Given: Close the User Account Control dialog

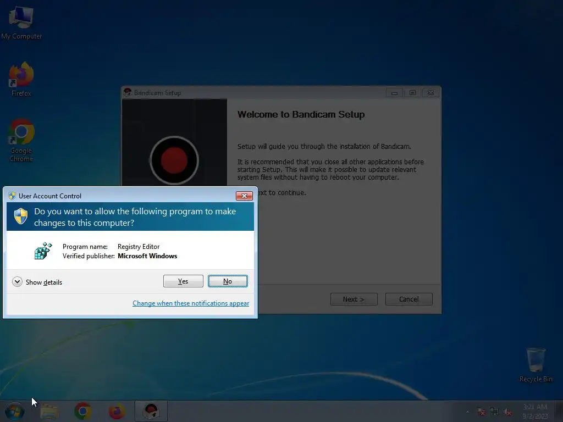Looking at the screenshot, I should (x=244, y=196).
